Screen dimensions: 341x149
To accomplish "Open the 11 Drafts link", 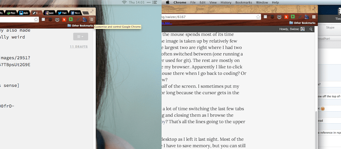I will (x=79, y=47).
